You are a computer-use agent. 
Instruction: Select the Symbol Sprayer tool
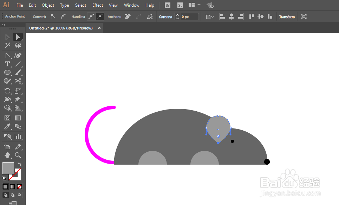pos(7,137)
